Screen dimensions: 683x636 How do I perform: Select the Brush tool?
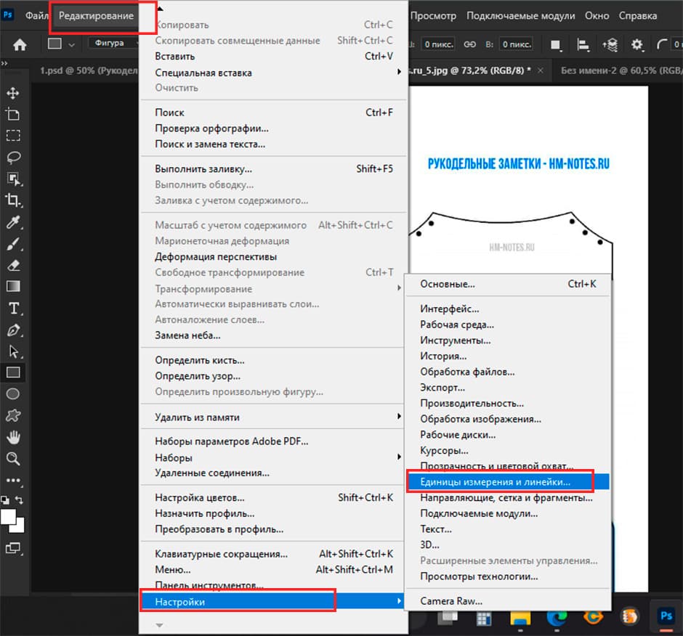[x=13, y=244]
